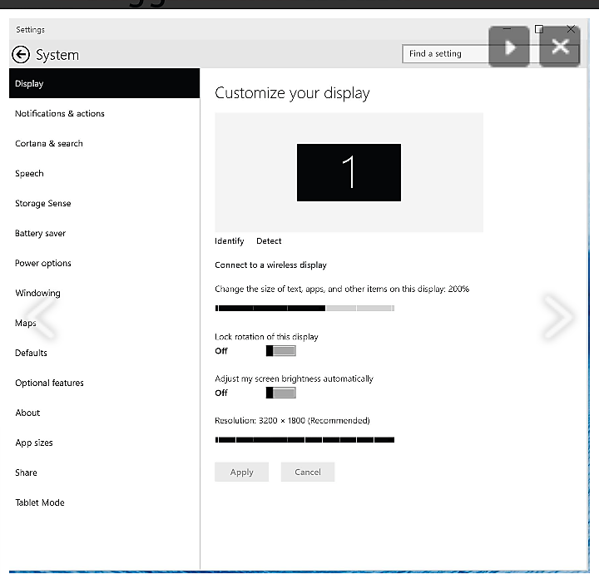Open Power options
599x579 pixels.
click(x=104, y=263)
